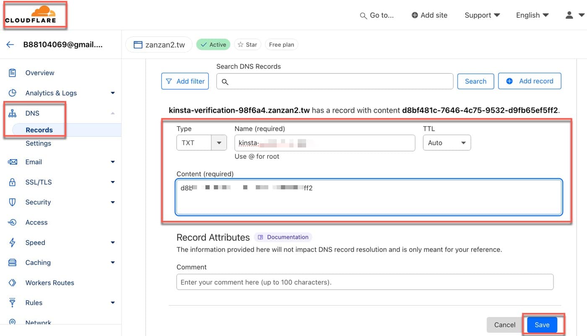
Task: Click the SSL/TLS padlock icon
Action: coord(13,182)
